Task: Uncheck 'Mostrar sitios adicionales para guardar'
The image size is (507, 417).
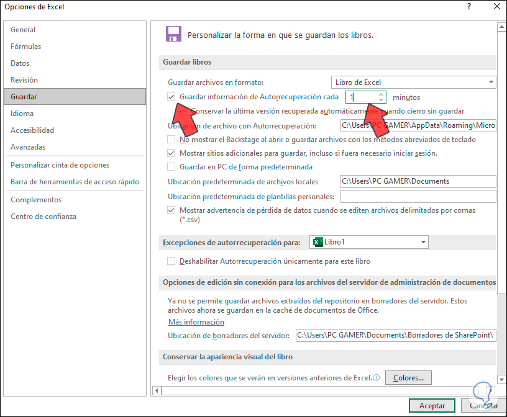Action: click(x=171, y=153)
